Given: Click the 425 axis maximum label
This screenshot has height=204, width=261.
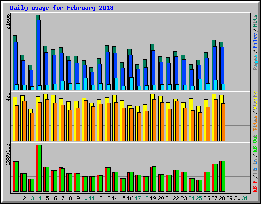Looking at the screenshot, I should [8, 97].
